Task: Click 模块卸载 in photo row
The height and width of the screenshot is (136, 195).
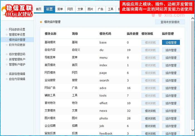Action: coord(150,119)
